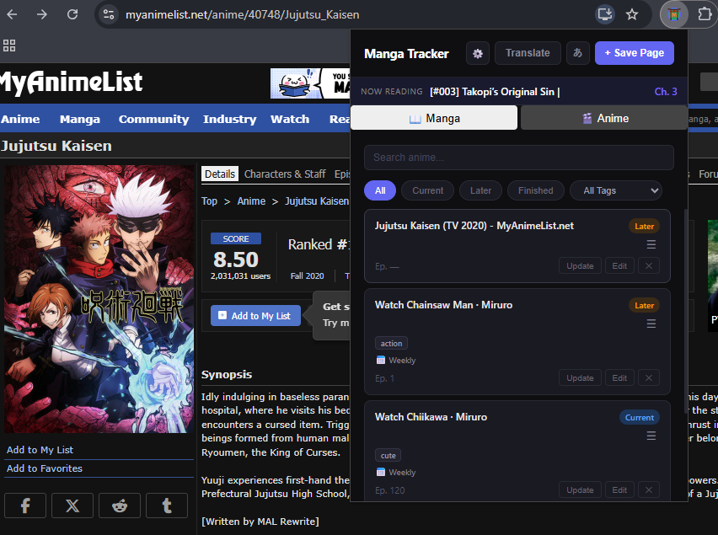Share on Facebook
The height and width of the screenshot is (535, 718).
click(25, 506)
